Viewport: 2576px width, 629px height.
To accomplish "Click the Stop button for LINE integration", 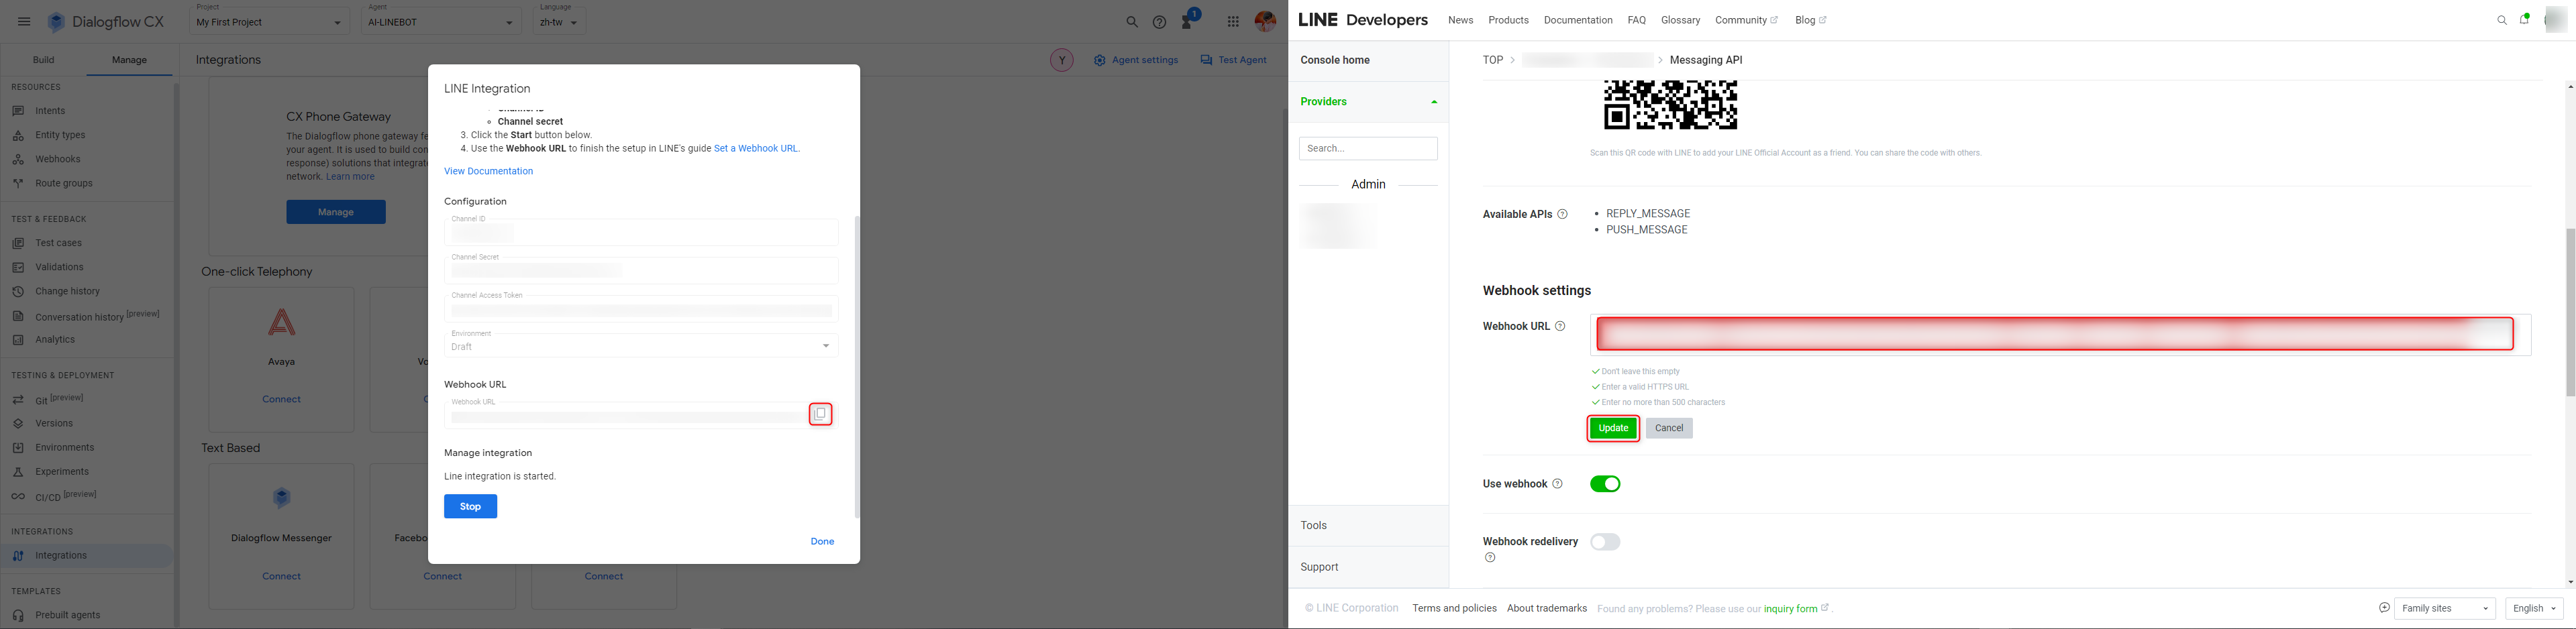I will 470,507.
